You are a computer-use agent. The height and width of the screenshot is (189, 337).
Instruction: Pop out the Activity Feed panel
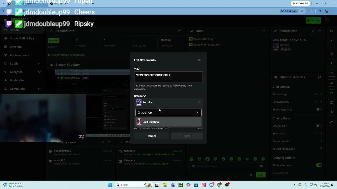[109, 142]
